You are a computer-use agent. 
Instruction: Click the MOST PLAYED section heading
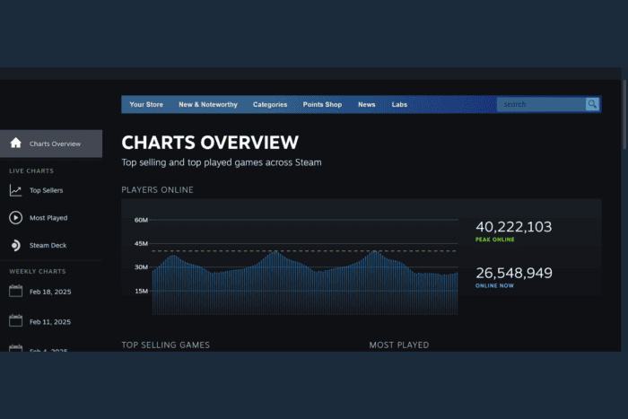[x=399, y=345]
